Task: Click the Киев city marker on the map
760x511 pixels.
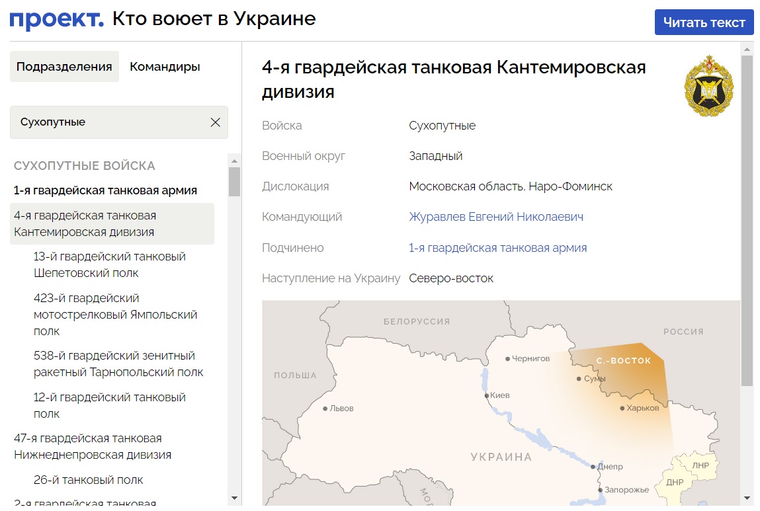Action: tap(486, 394)
